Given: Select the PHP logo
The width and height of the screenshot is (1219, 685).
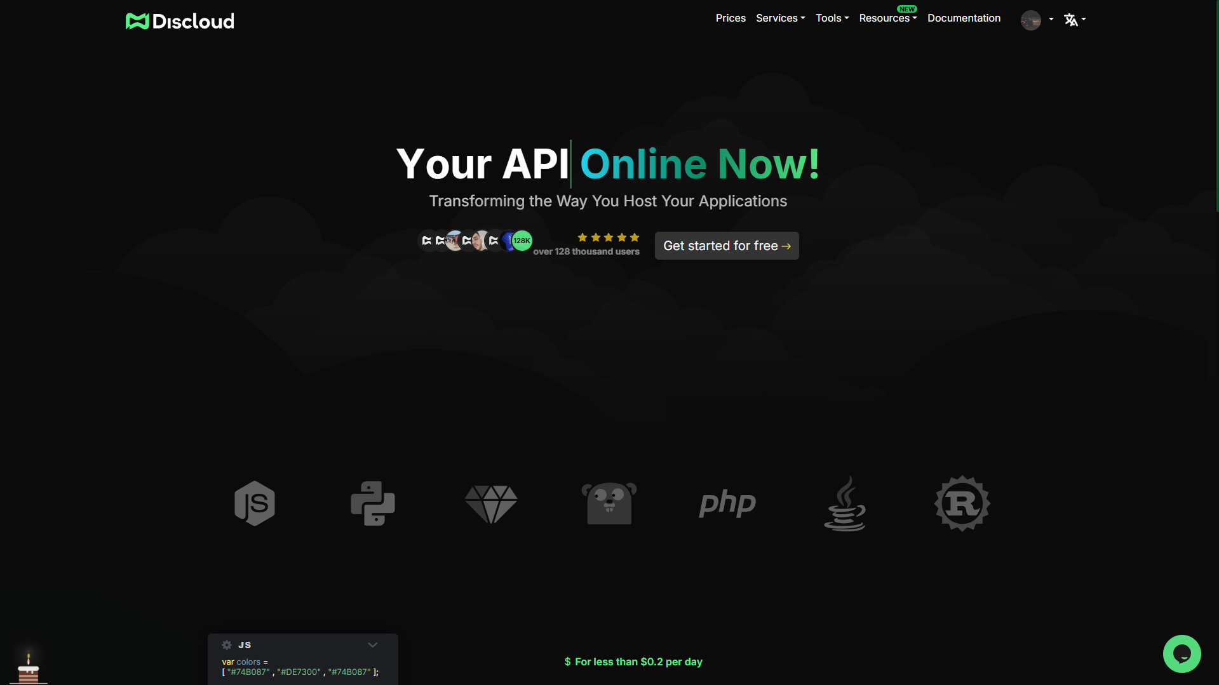Looking at the screenshot, I should point(727,503).
